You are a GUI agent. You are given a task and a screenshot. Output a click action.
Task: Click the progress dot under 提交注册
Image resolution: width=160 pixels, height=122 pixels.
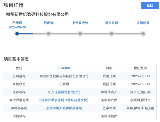[111, 34]
